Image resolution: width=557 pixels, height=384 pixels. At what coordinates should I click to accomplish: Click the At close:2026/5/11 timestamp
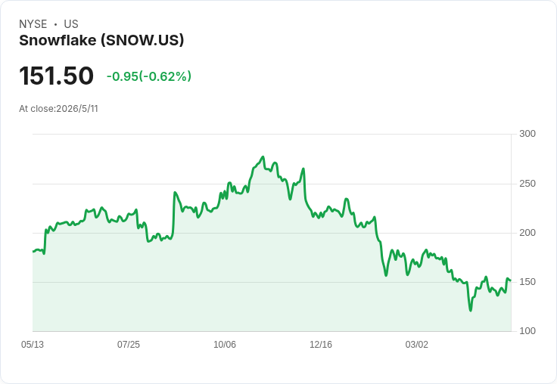point(58,109)
